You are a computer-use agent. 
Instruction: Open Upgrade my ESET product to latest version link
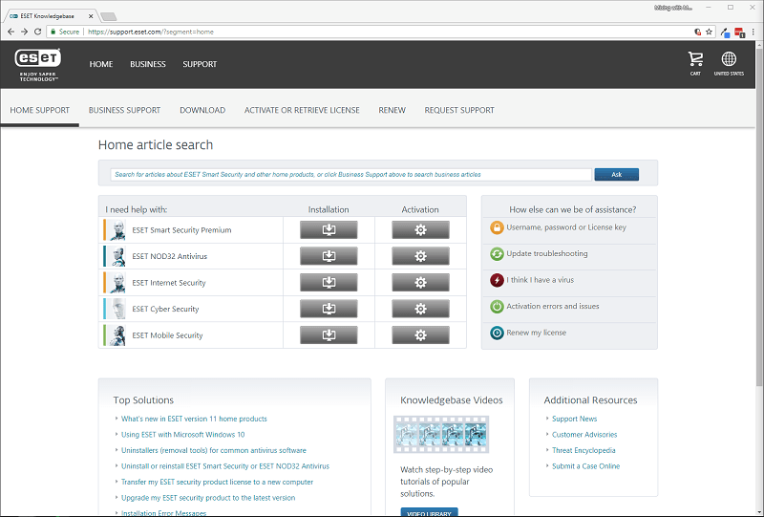tap(208, 498)
